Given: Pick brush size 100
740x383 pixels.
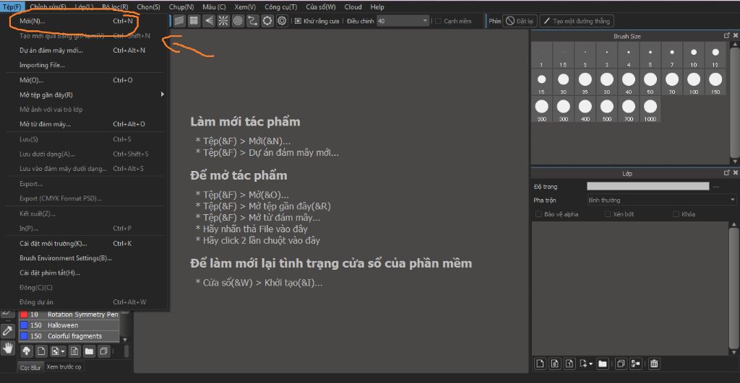Looking at the screenshot, I should pos(693,82).
